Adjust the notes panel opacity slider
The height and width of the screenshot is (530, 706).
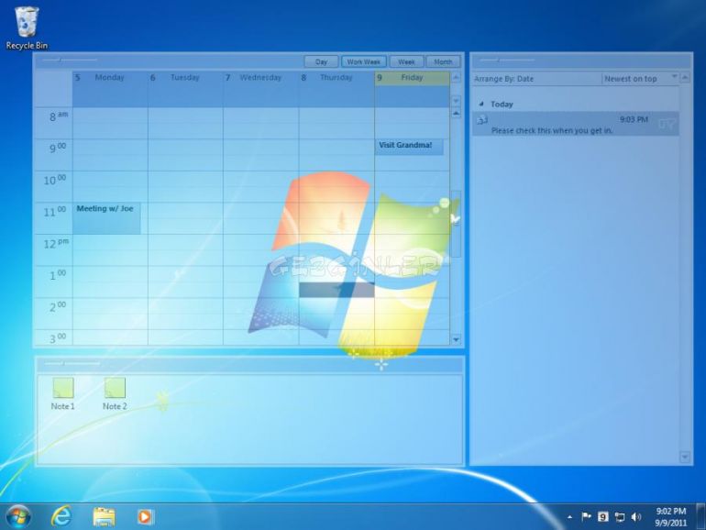[x=63, y=362]
